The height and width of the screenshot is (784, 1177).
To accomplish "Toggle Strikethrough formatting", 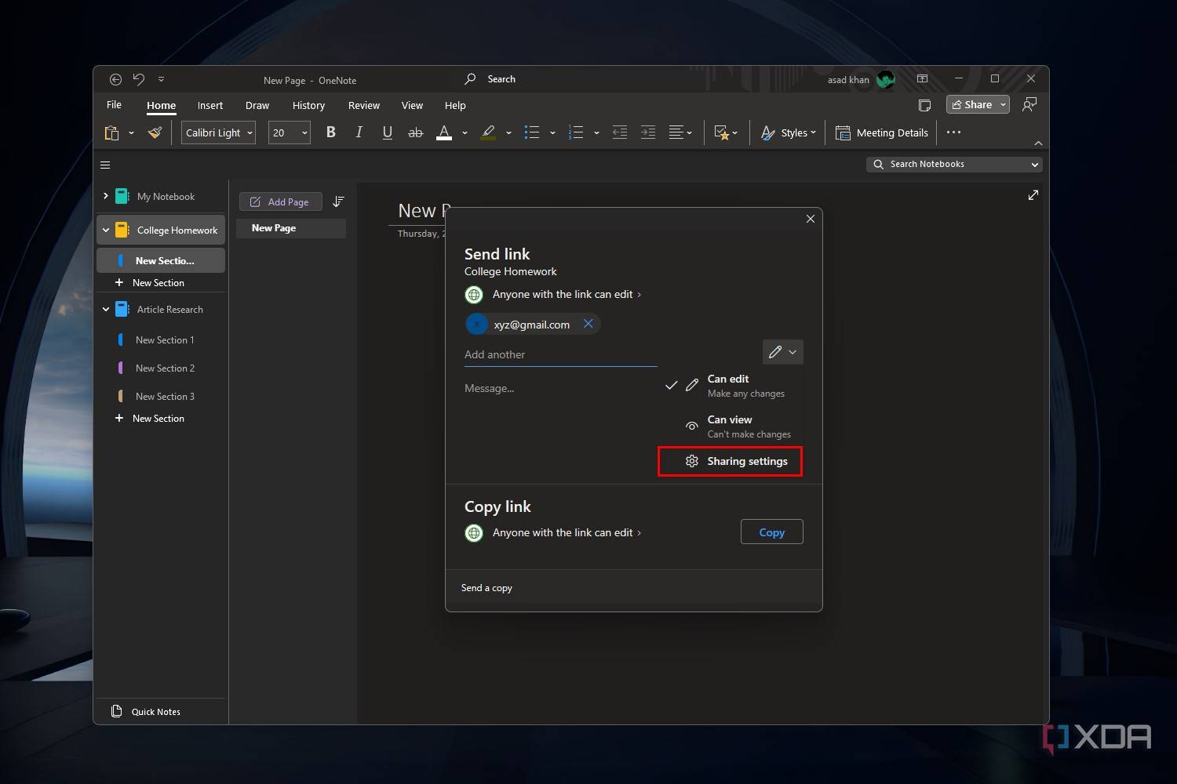I will click(416, 132).
